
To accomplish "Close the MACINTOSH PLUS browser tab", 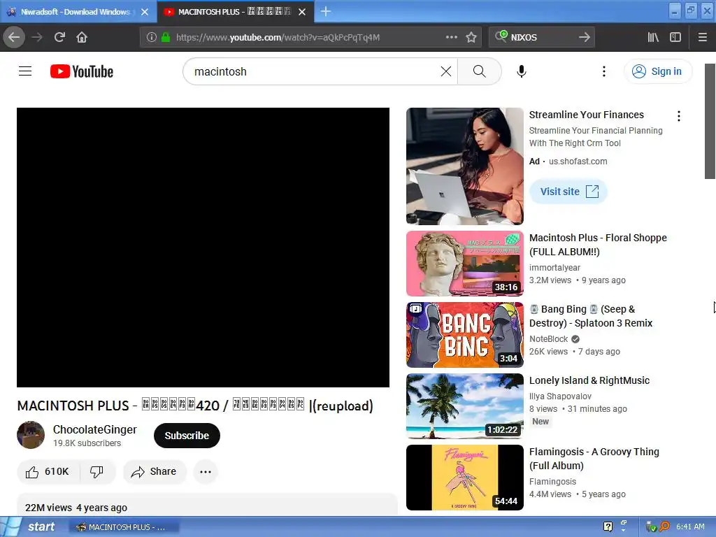I will pos(302,12).
